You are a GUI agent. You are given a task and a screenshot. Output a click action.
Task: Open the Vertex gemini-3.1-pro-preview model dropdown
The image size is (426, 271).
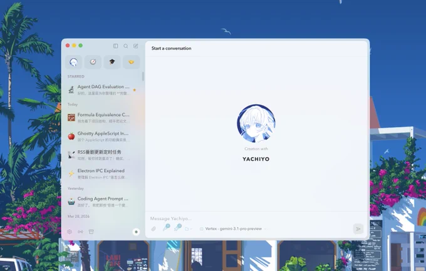233,229
